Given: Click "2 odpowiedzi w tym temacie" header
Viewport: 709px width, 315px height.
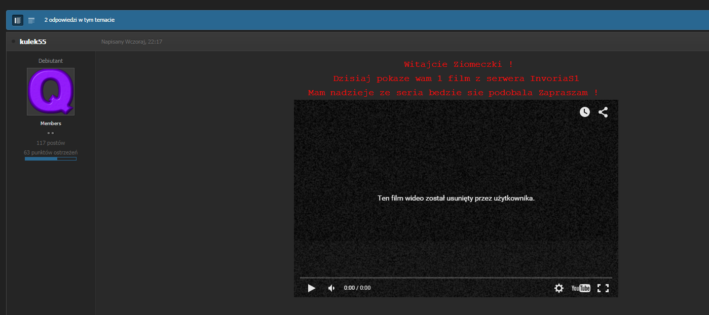Looking at the screenshot, I should [80, 20].
